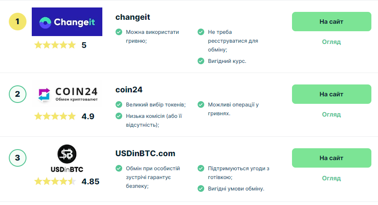Viewport: 378px width, 205px height.
Task: Click the USDinBTC logo image
Action: [67, 159]
